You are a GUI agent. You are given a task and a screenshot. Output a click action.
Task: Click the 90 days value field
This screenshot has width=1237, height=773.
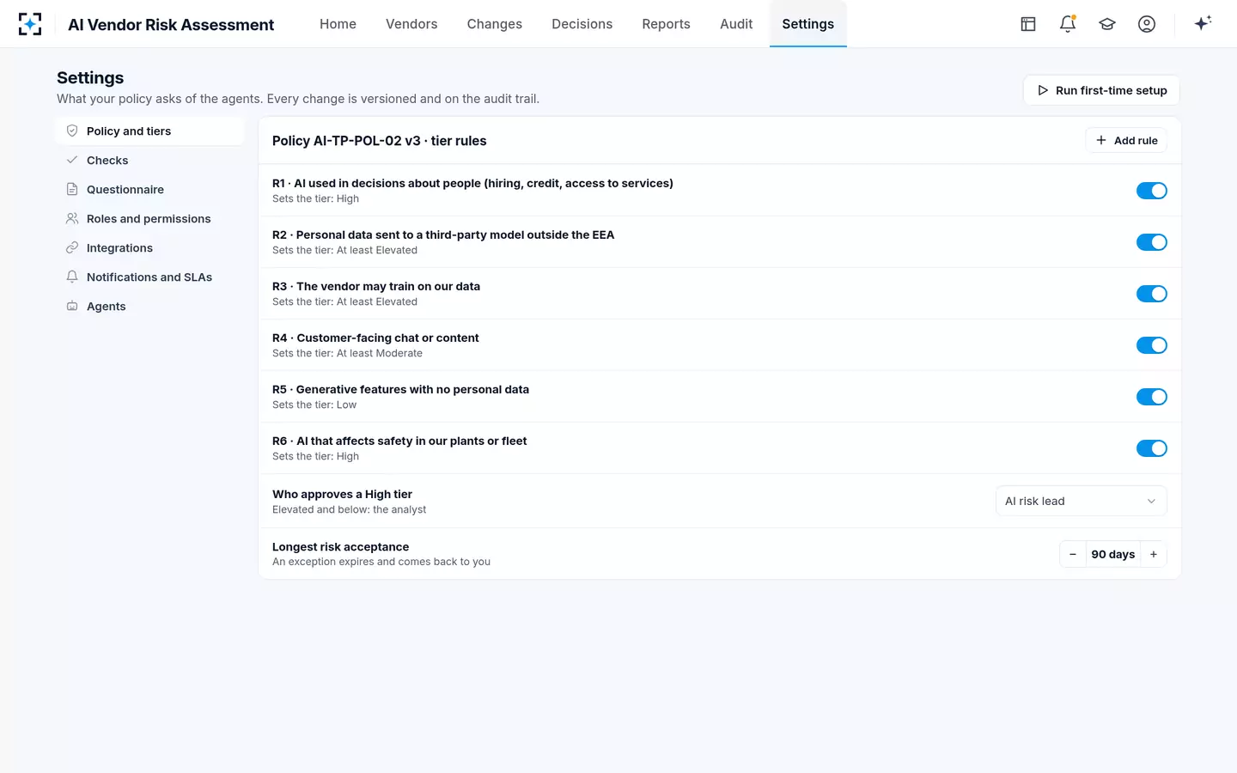click(1113, 554)
